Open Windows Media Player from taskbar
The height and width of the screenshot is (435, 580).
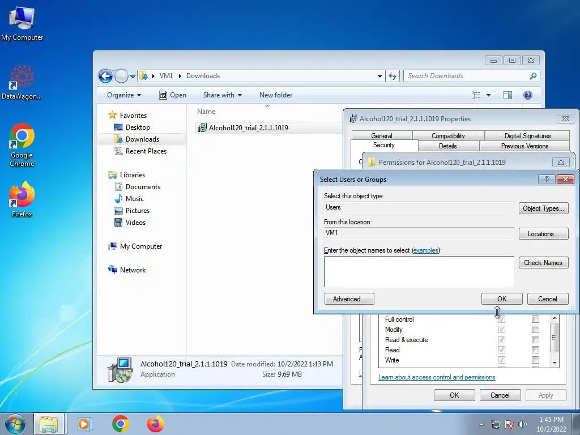(x=84, y=424)
